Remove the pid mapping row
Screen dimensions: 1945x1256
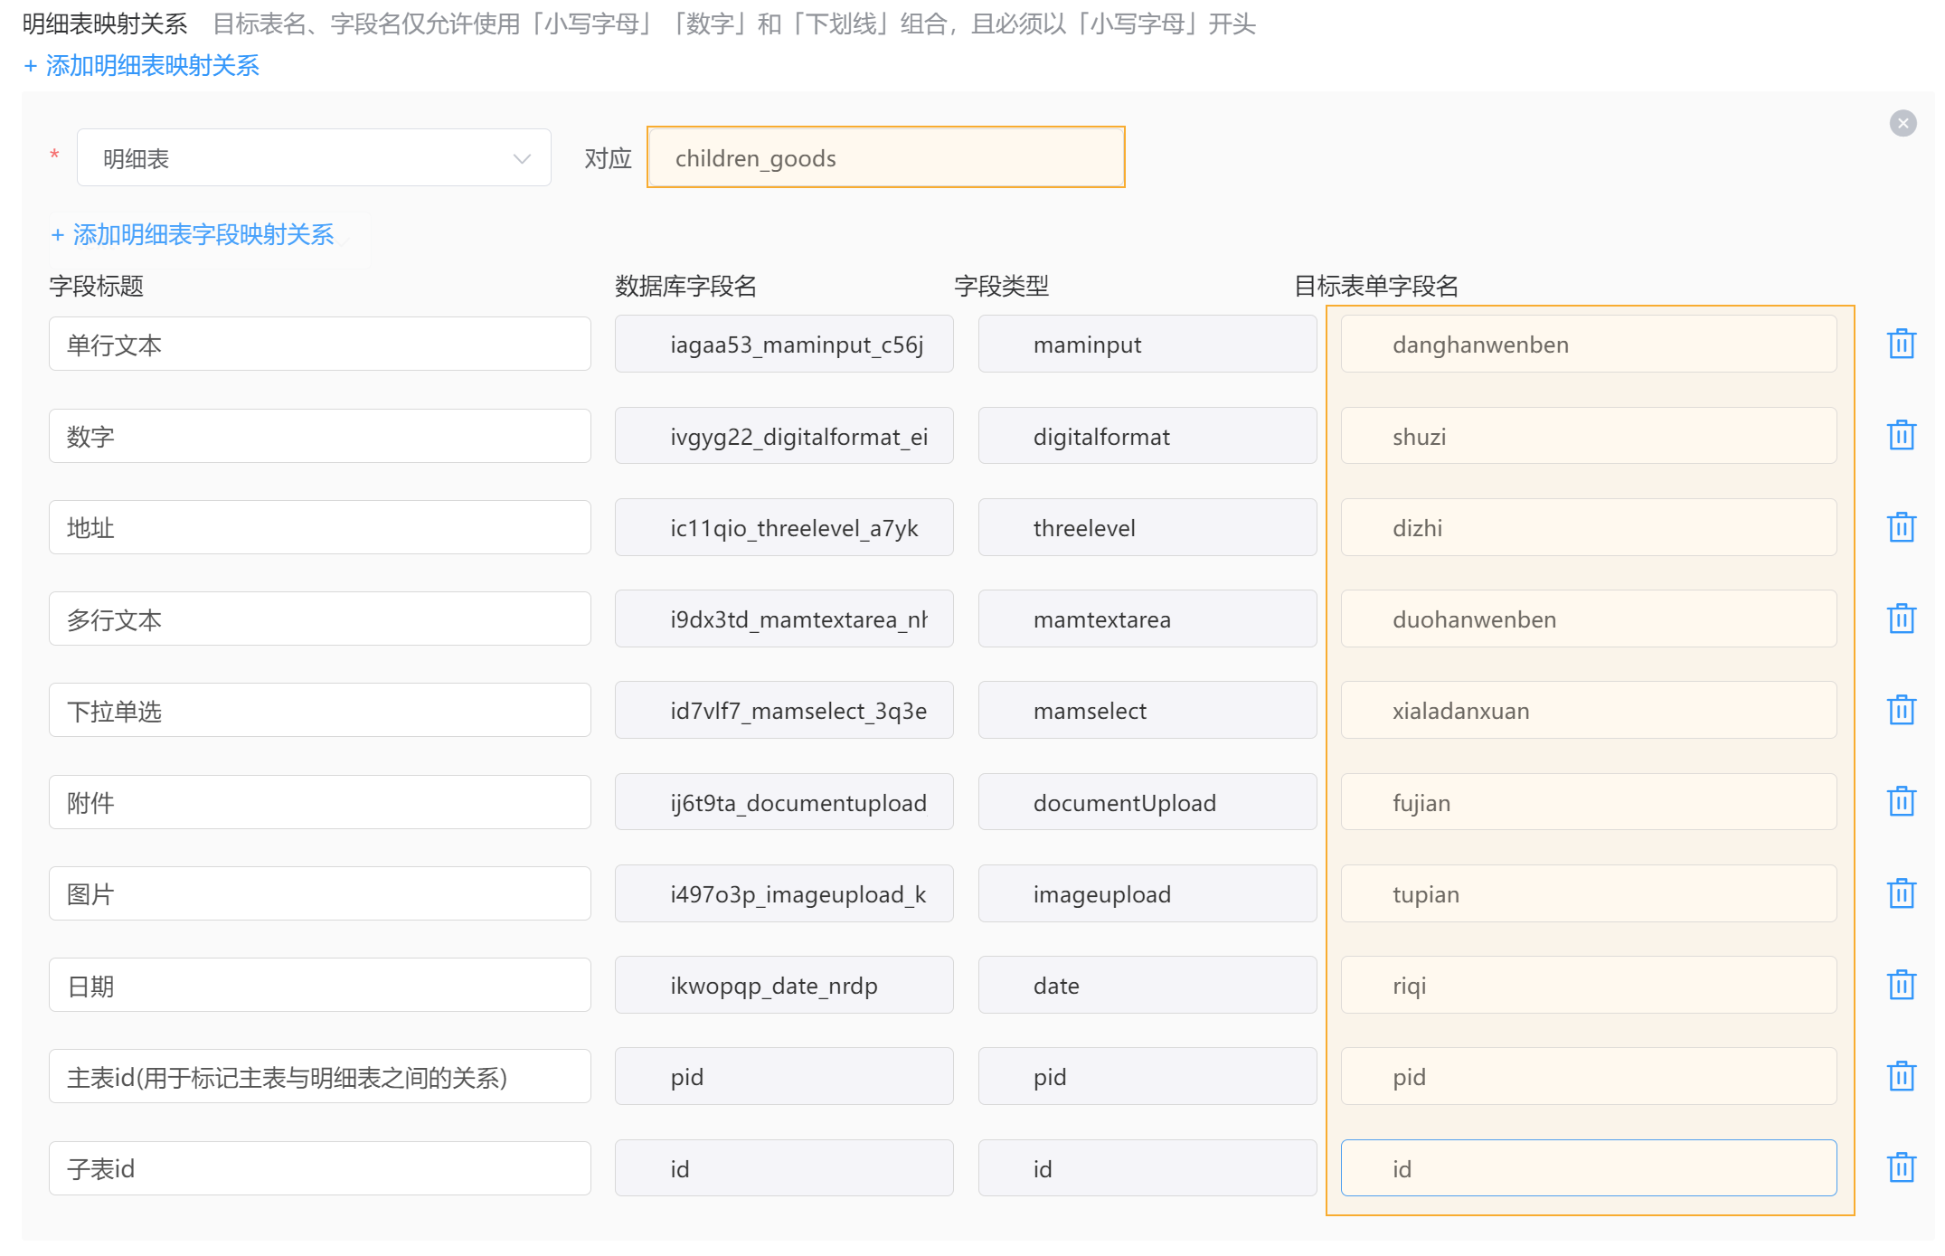pyautogui.click(x=1901, y=1076)
